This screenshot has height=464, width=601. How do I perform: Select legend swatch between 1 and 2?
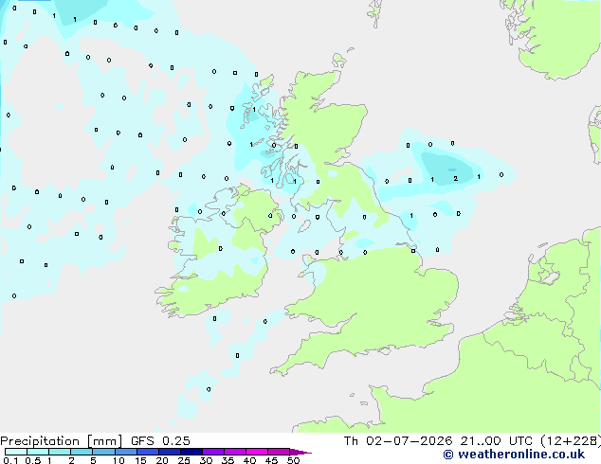coord(60,452)
